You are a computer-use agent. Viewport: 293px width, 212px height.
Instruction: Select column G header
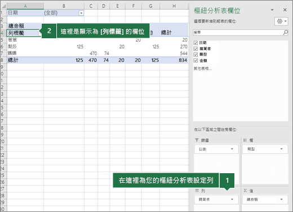pos(150,6)
